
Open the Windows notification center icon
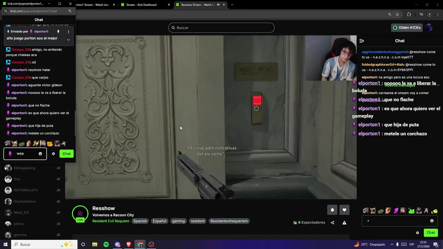[436, 245]
